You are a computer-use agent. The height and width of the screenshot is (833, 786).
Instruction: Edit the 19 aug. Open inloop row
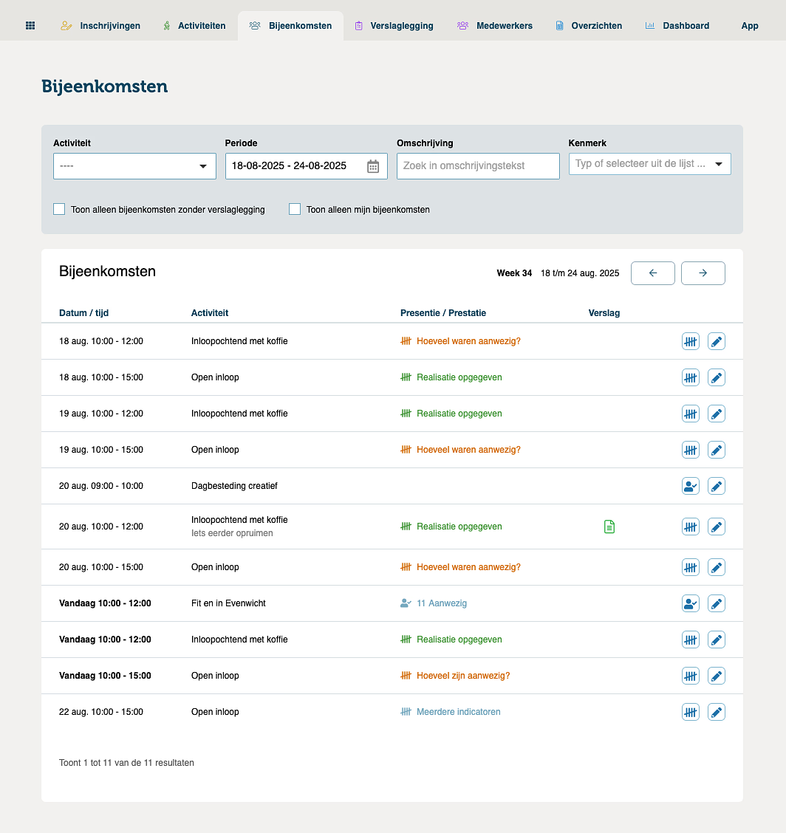click(x=717, y=450)
